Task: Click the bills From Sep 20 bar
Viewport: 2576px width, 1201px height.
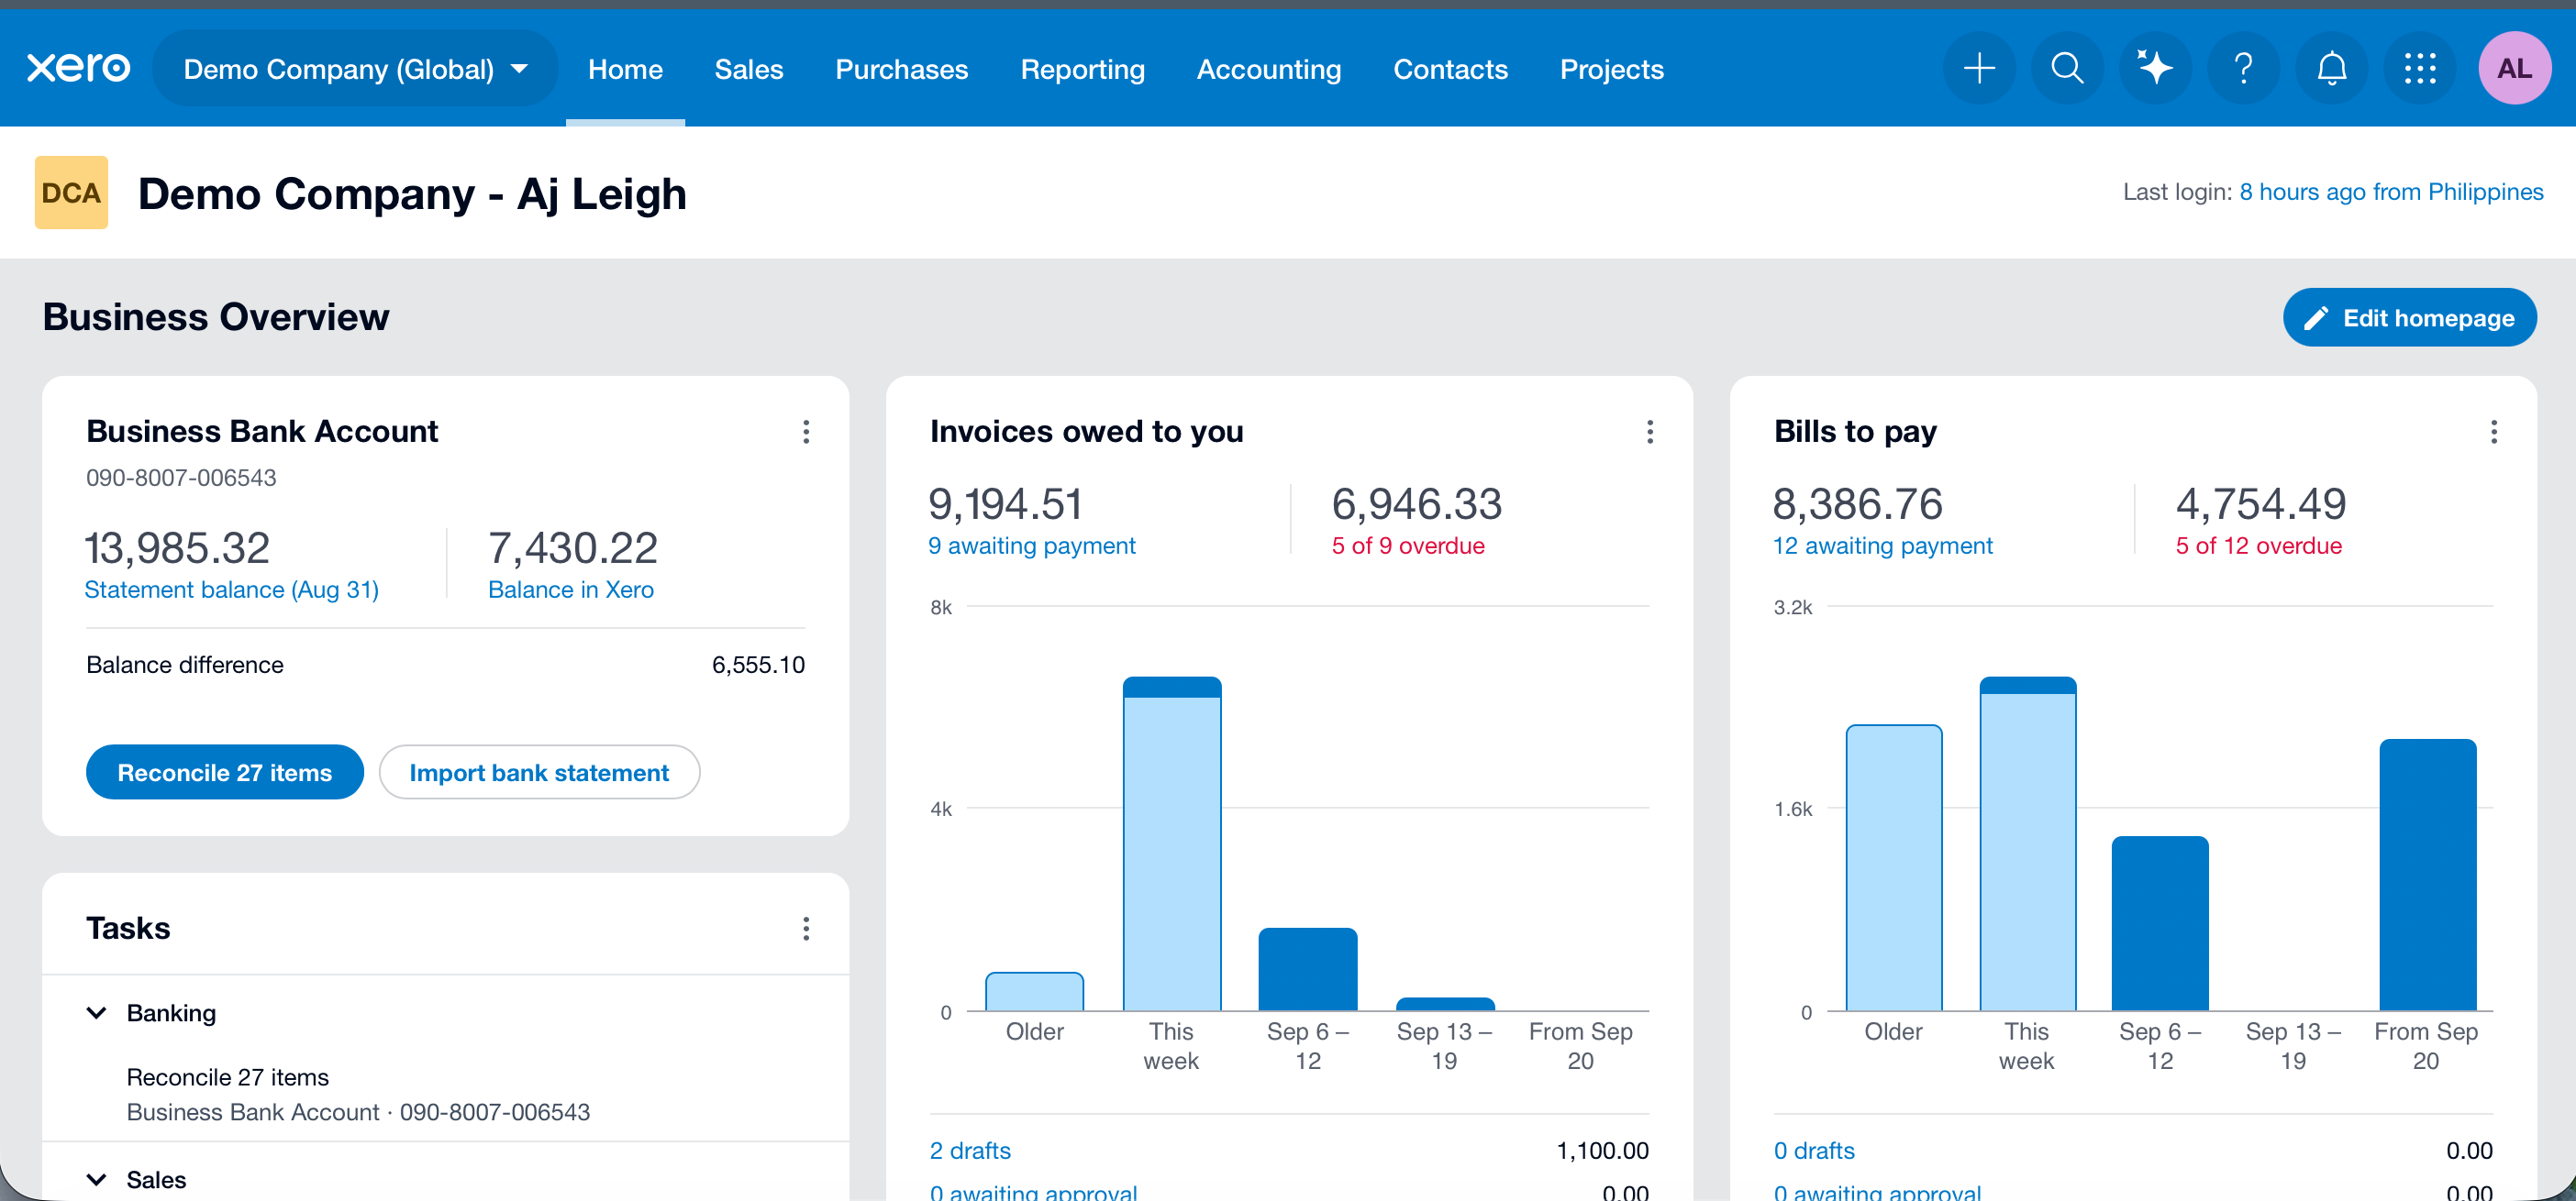Action: click(2428, 876)
